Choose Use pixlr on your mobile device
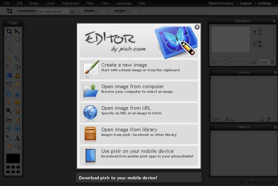Viewport: 278px width, 186px height. [139, 156]
